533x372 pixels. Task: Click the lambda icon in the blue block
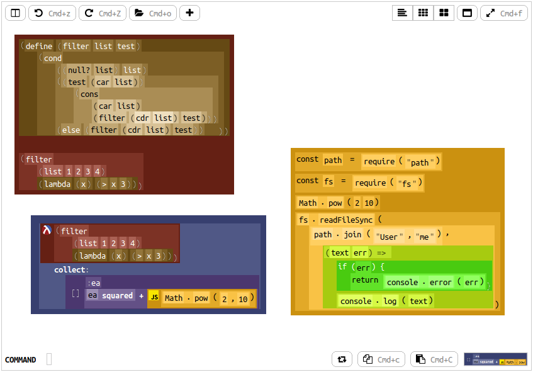pos(47,231)
